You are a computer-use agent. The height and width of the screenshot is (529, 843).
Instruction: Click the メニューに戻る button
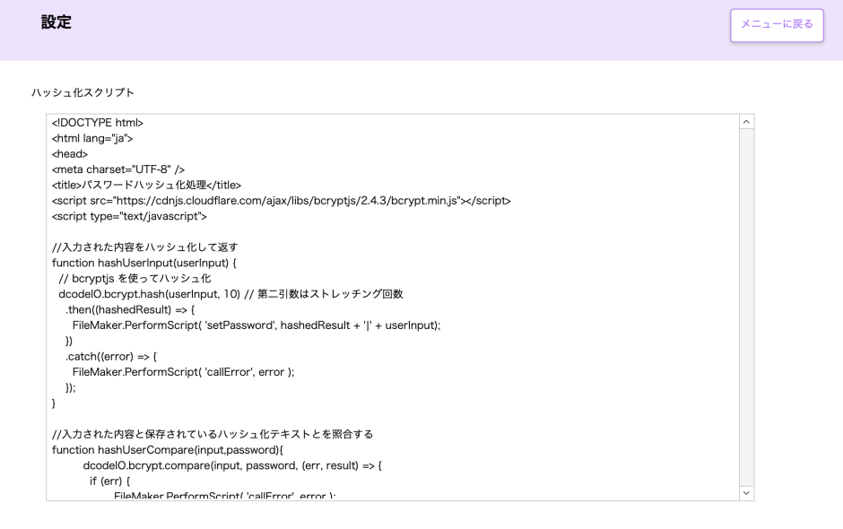[777, 25]
